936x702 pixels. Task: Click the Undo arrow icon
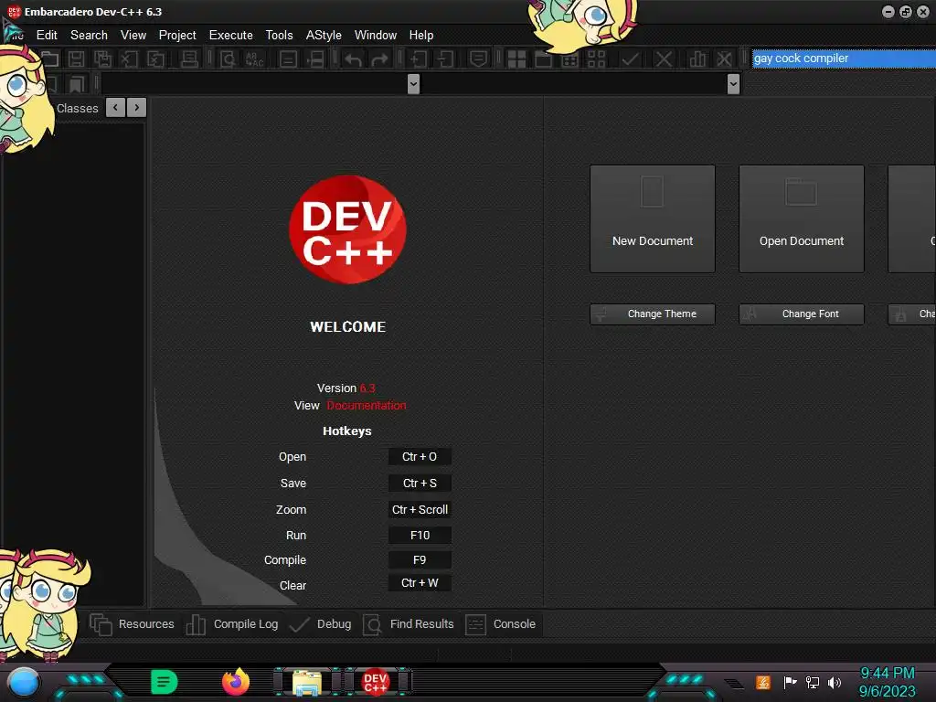353,58
